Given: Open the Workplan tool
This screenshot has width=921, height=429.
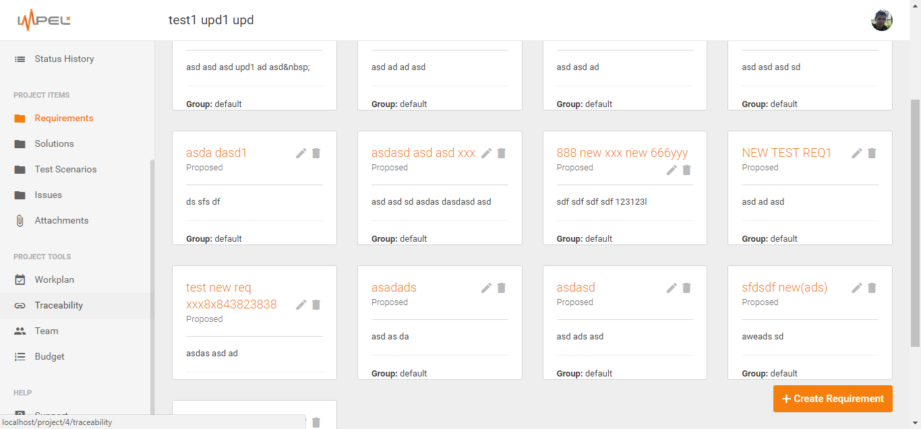Looking at the screenshot, I should click(54, 280).
